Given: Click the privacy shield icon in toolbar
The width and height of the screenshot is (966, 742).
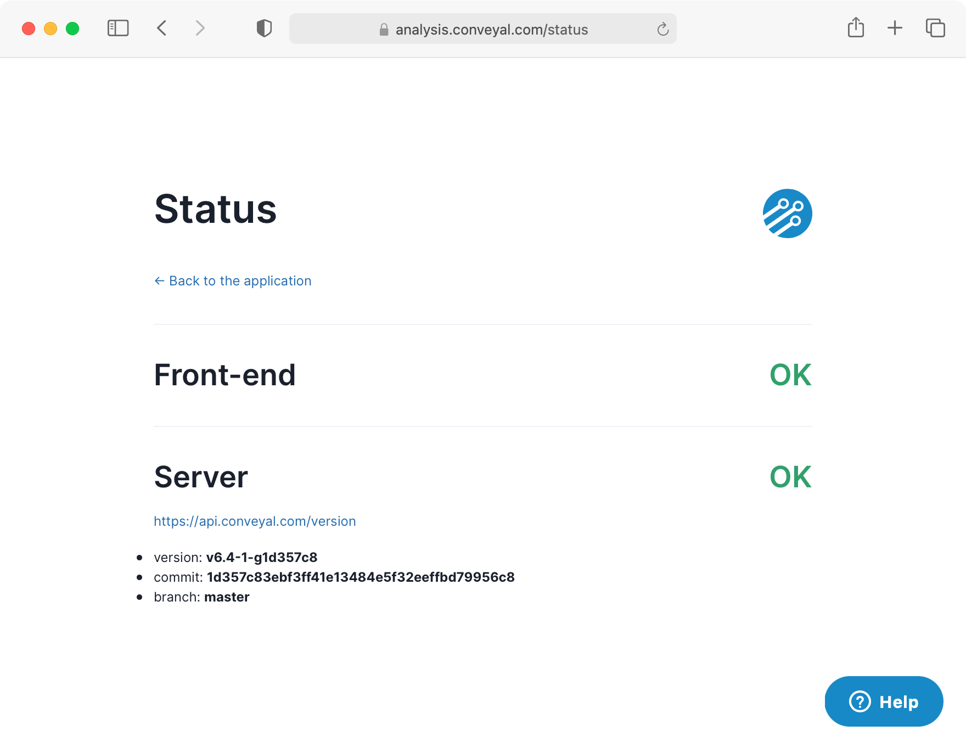Looking at the screenshot, I should (264, 28).
